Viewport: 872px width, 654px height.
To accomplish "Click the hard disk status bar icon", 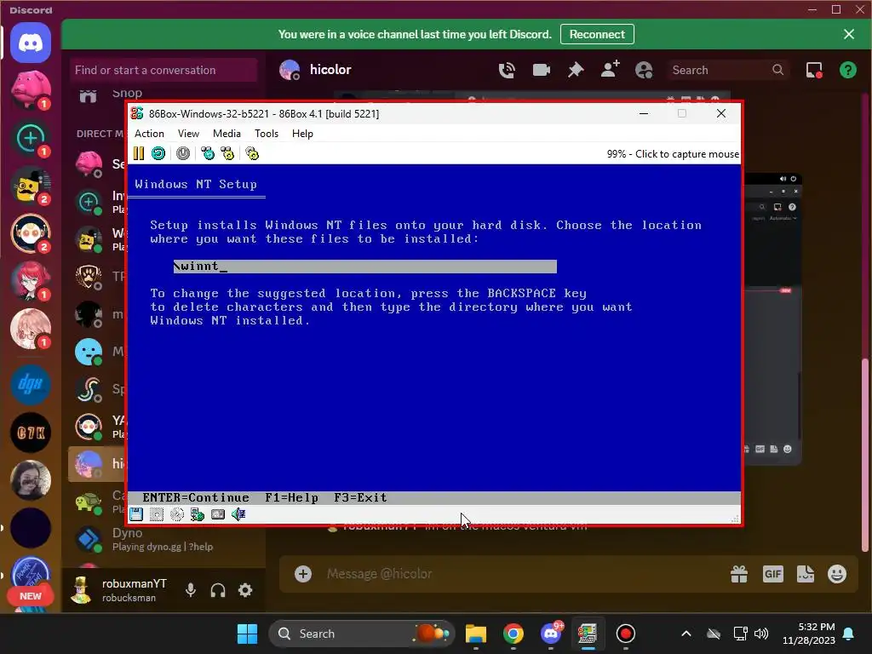I will pos(218,514).
